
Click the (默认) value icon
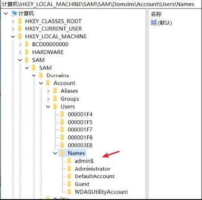coord(154,23)
